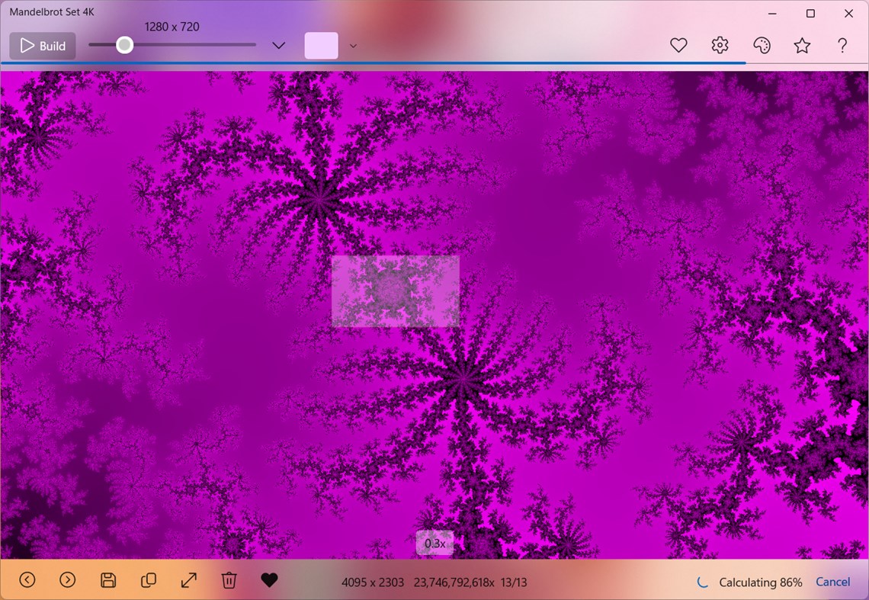
Task: Expand the fractal to full screen
Action: point(188,580)
